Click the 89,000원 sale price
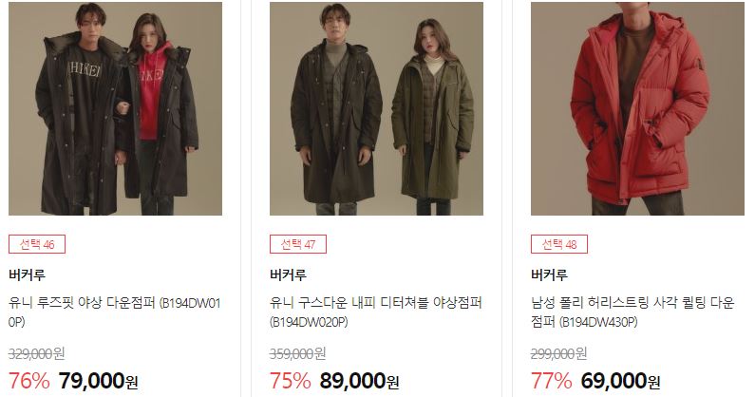Screen dimensions: 755x397 pos(359,381)
